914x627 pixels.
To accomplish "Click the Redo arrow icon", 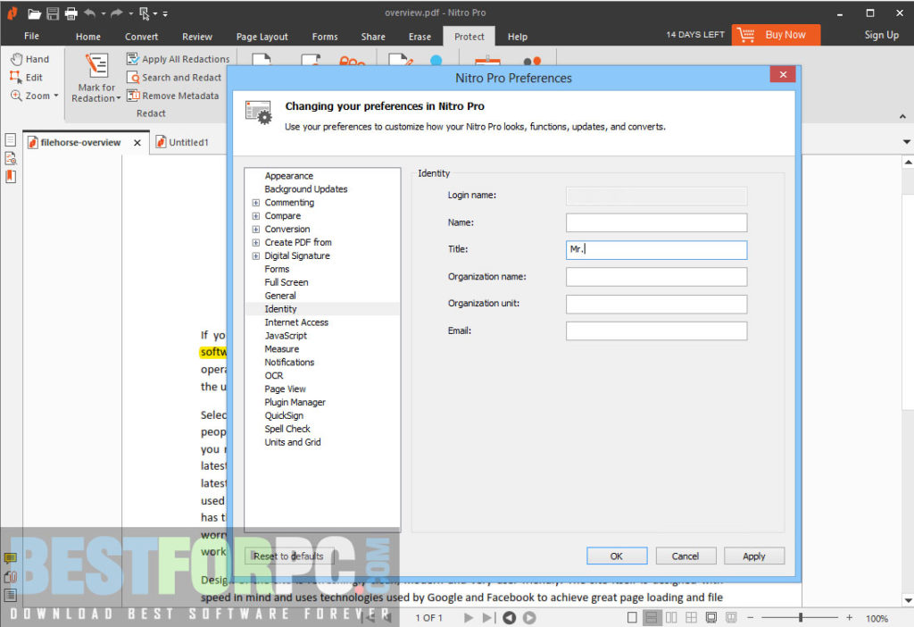I will click(x=117, y=13).
